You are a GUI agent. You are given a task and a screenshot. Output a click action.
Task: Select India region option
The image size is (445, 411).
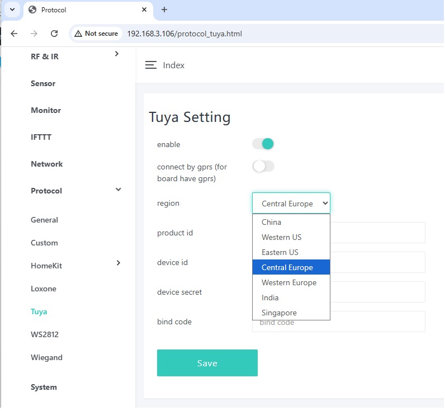click(x=291, y=297)
